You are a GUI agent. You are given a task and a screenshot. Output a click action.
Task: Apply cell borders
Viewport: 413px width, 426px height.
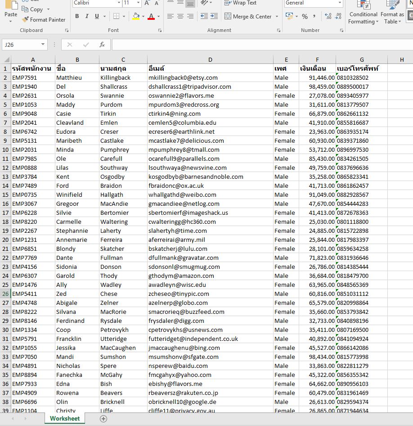116,16
